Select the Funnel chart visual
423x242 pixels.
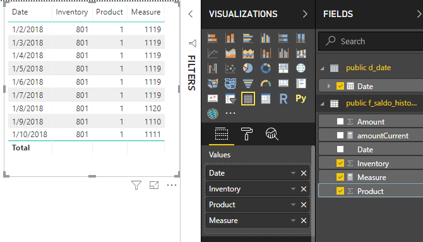coord(248,83)
